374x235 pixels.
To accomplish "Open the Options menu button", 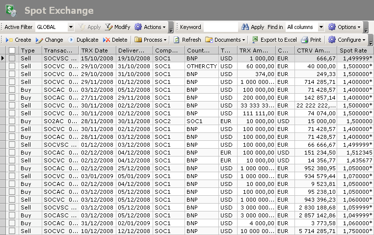I will tap(344, 27).
